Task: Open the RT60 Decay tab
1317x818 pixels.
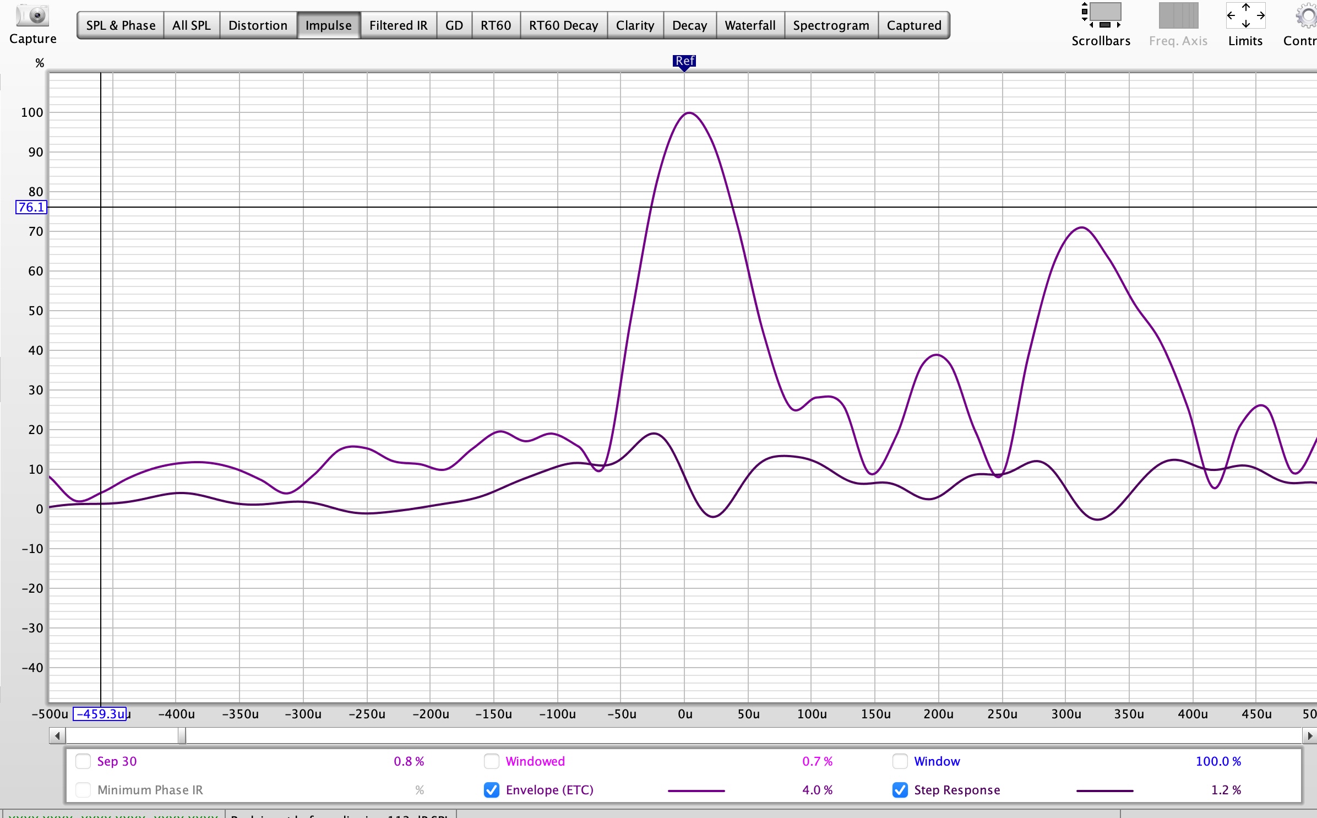Action: (x=564, y=25)
